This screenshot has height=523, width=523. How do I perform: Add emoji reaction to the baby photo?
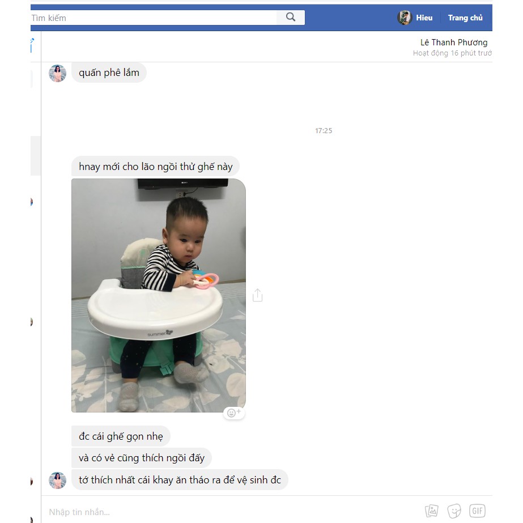pos(234,413)
